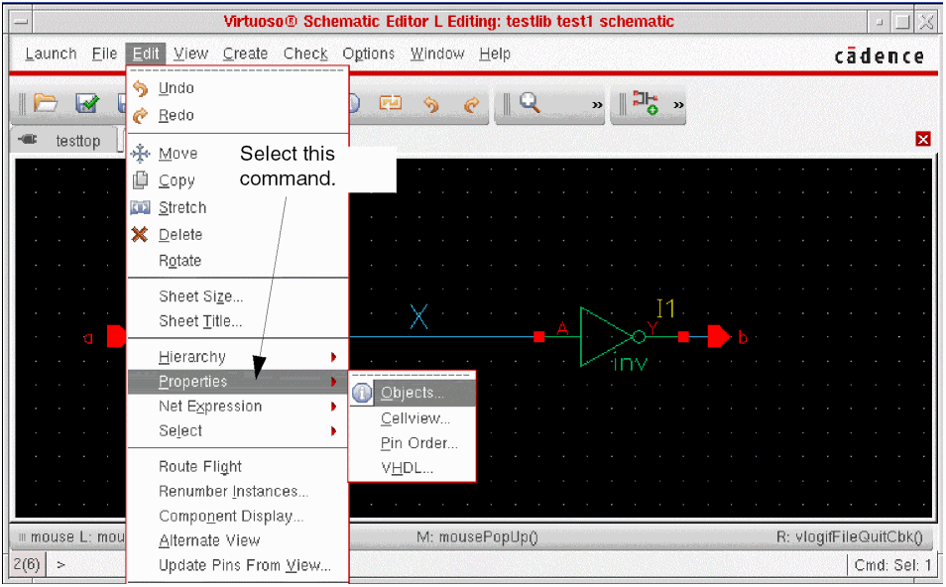Open Sheet Title... dialog

(x=238, y=321)
